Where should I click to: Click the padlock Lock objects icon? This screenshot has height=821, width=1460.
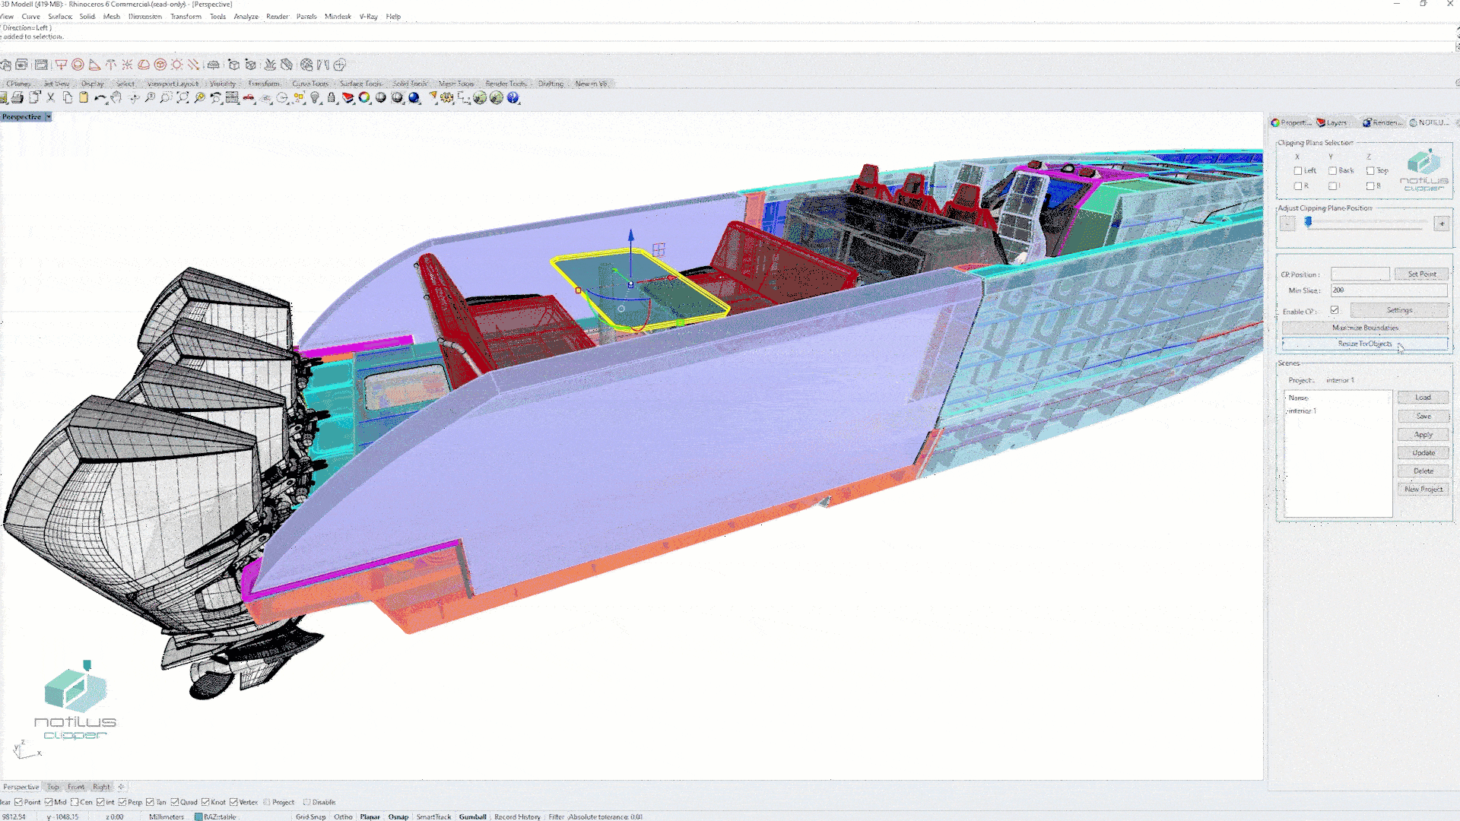(x=332, y=97)
